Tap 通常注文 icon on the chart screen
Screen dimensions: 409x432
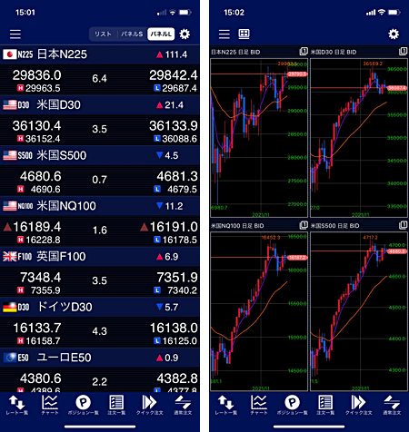[x=392, y=406]
